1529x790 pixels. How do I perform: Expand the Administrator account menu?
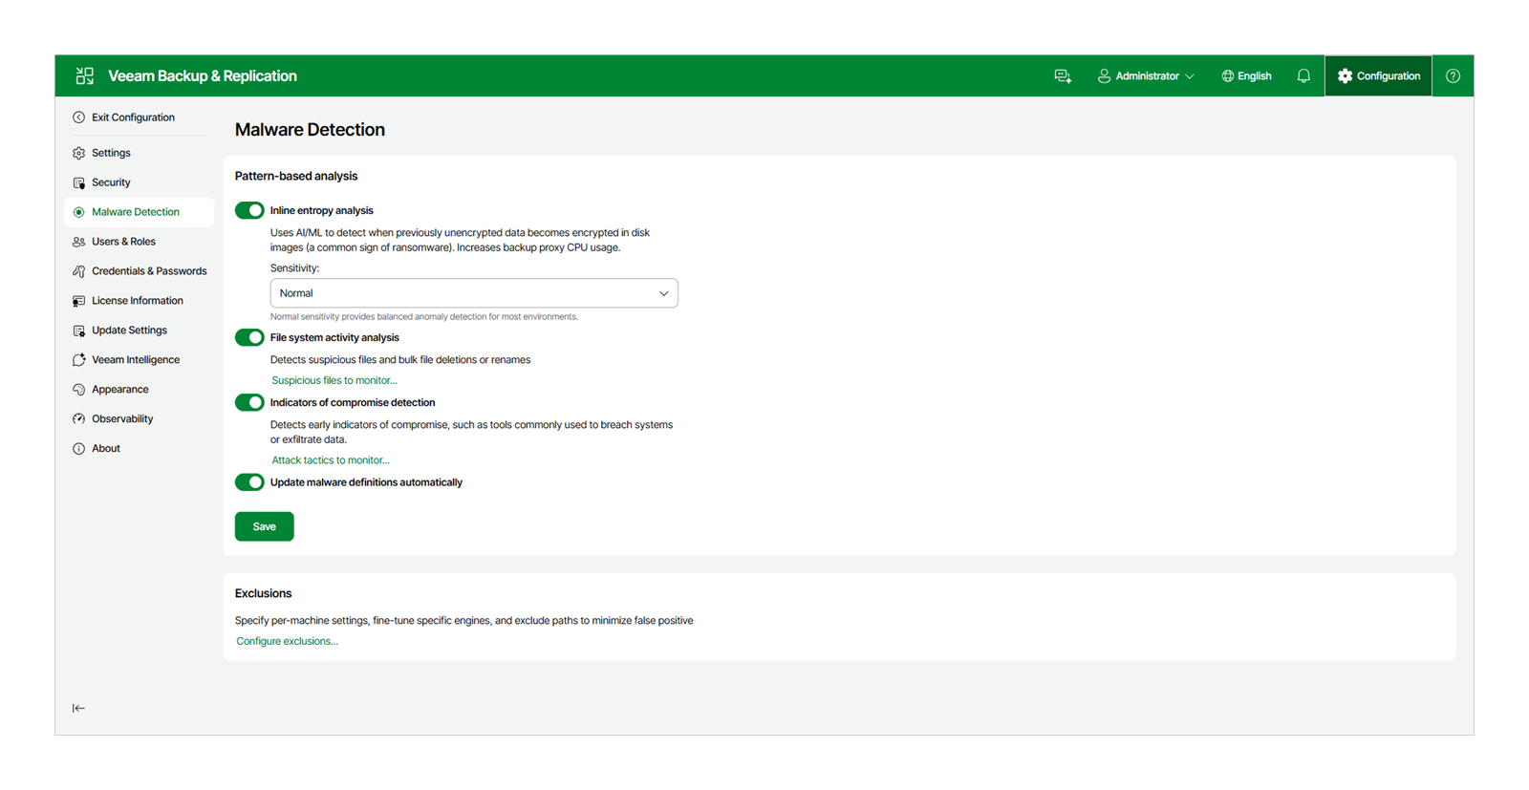(1146, 76)
